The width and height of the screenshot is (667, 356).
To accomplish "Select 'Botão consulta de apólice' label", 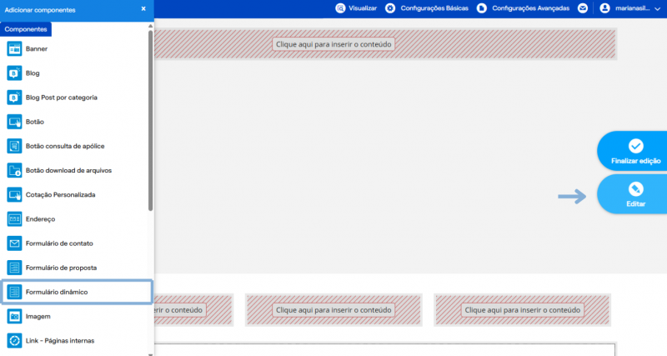I will click(x=65, y=146).
